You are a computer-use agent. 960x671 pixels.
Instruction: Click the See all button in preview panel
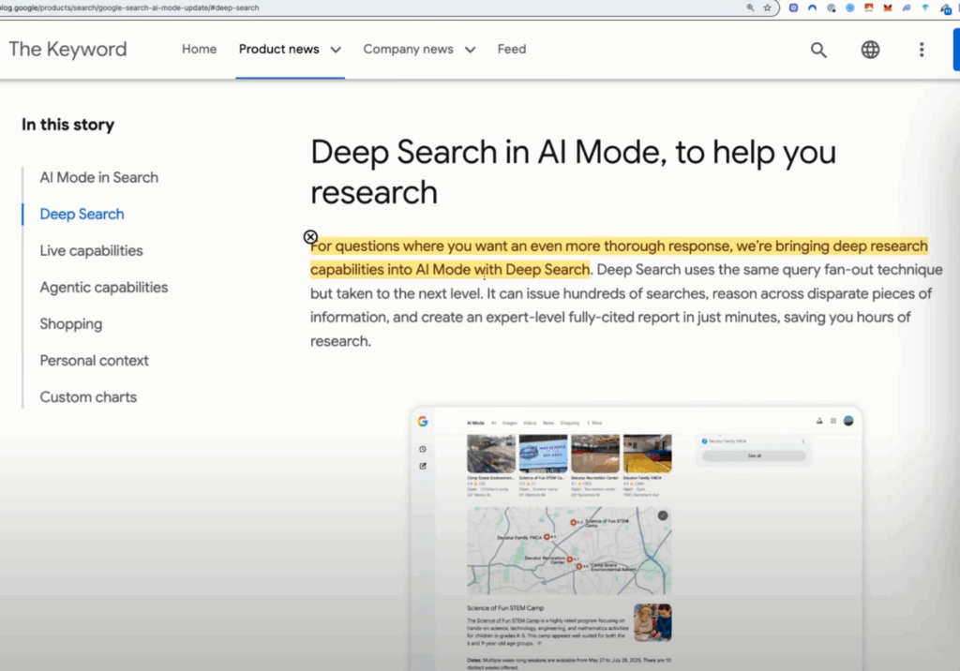pyautogui.click(x=754, y=456)
